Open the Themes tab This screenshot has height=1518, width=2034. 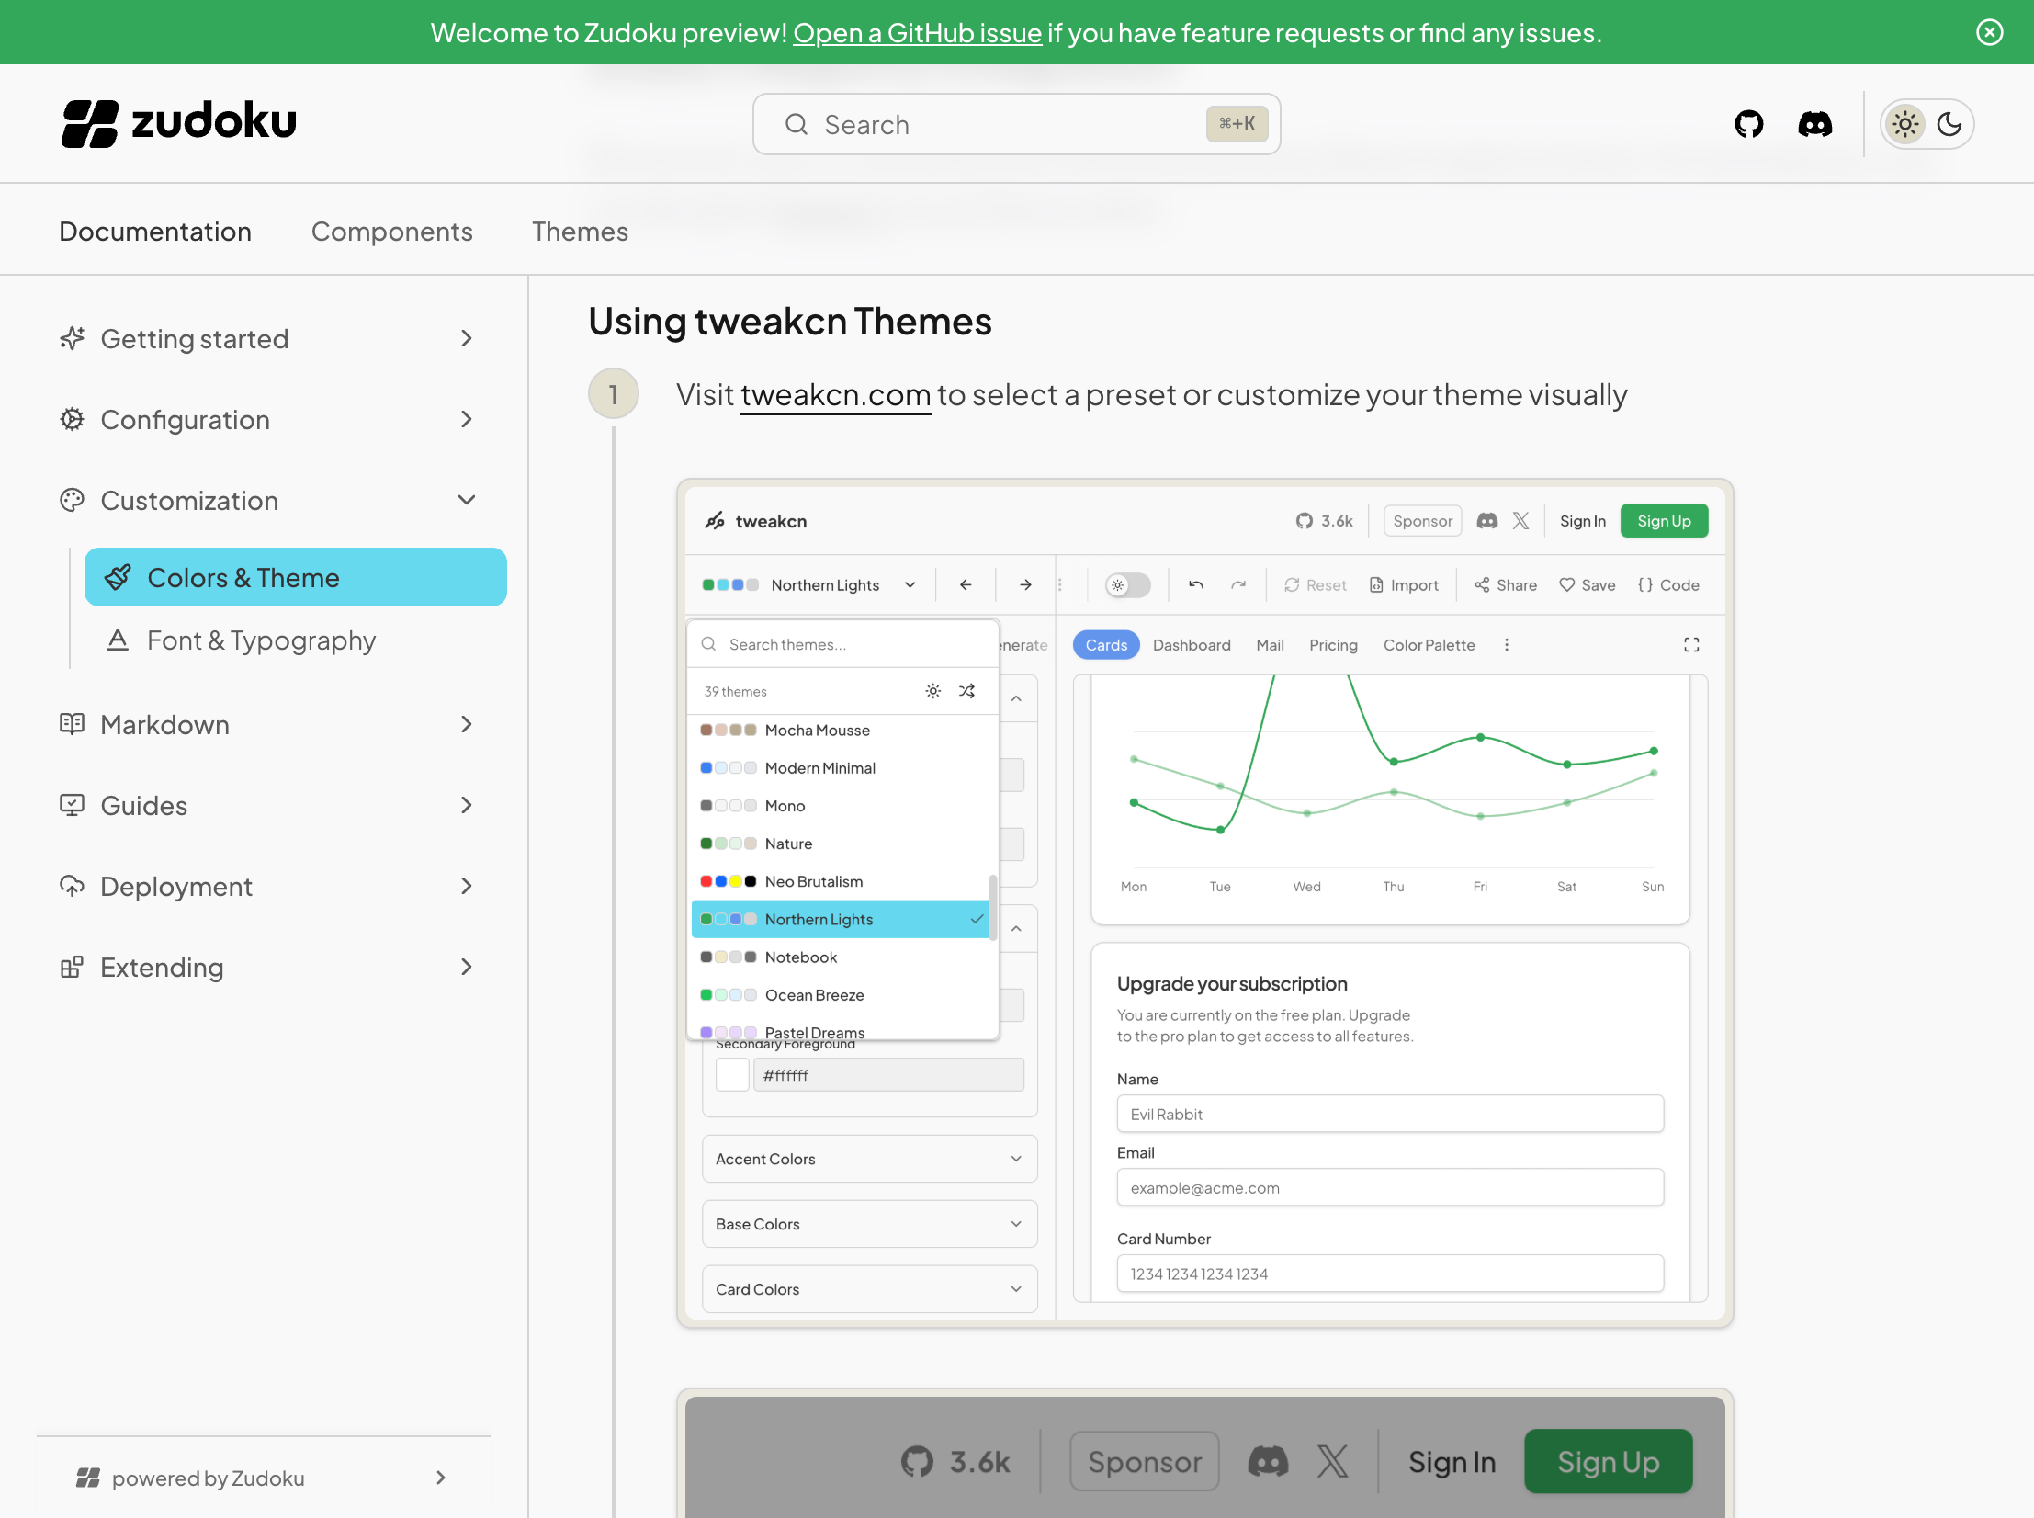[580, 232]
